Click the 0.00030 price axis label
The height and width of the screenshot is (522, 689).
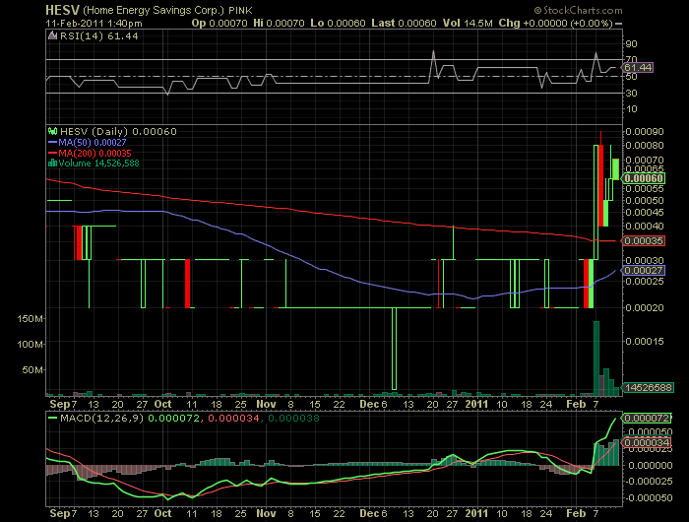[x=645, y=260]
